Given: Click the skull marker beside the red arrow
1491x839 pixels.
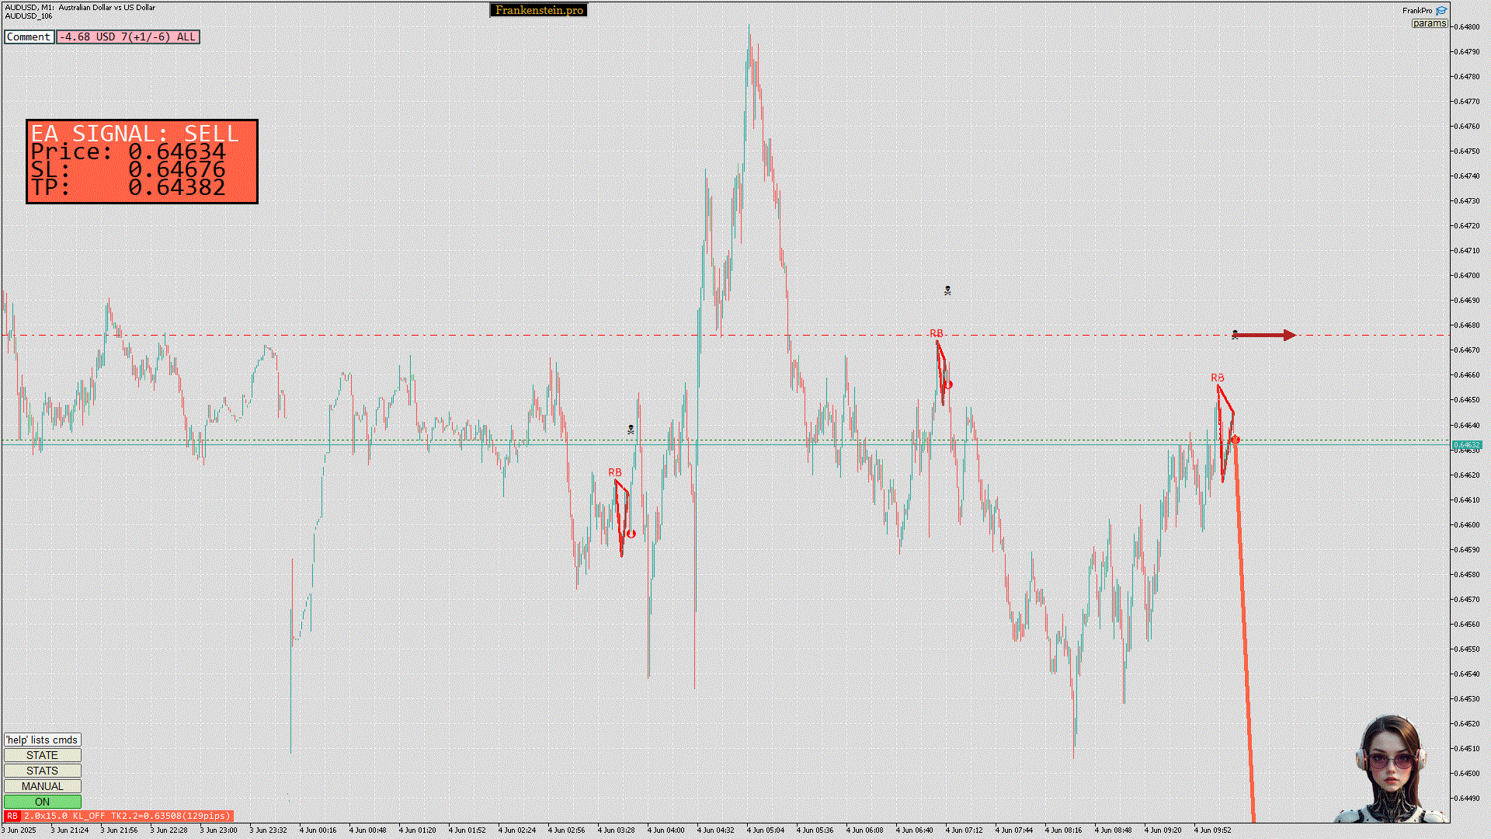Looking at the screenshot, I should [1235, 335].
